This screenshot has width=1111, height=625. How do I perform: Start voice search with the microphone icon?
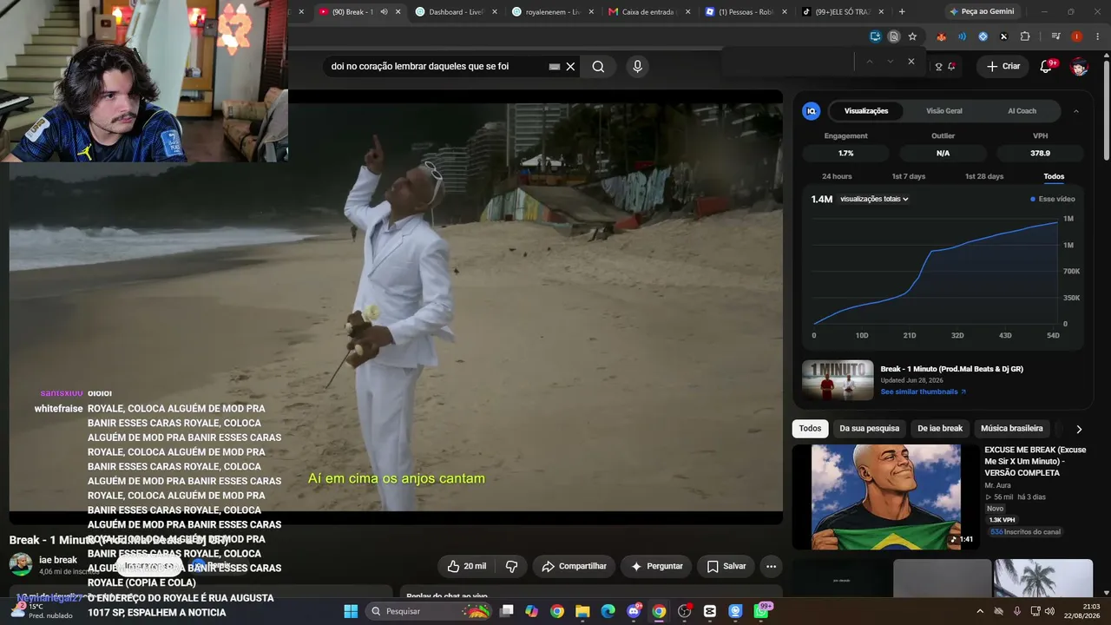click(637, 67)
